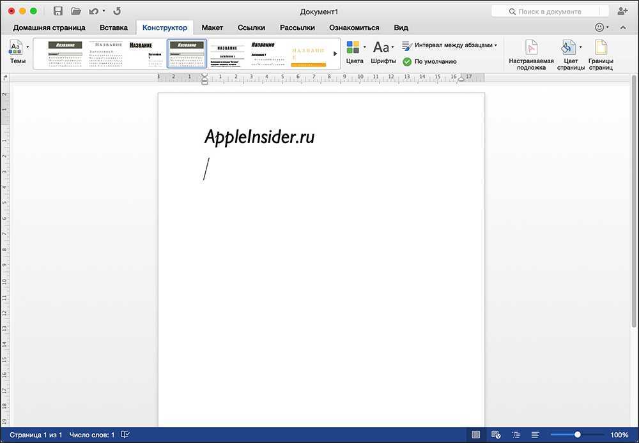The image size is (639, 443).
Task: Click the Open file folder icon
Action: [x=76, y=11]
